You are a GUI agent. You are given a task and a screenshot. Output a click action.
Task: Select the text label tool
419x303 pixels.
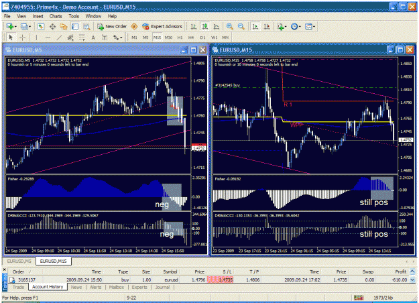105,38
